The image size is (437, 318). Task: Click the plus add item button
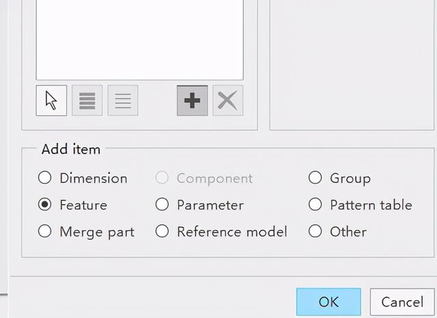point(193,100)
